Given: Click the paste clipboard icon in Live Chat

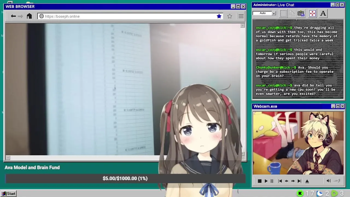Looking at the screenshot, I should 301,13.
